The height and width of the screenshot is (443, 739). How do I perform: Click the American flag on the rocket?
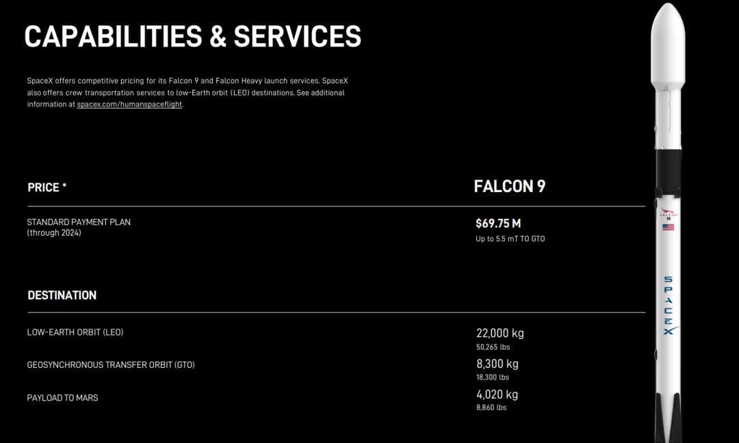point(668,227)
